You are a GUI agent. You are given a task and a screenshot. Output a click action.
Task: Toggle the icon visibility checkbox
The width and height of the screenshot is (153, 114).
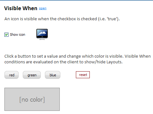tap(6, 35)
